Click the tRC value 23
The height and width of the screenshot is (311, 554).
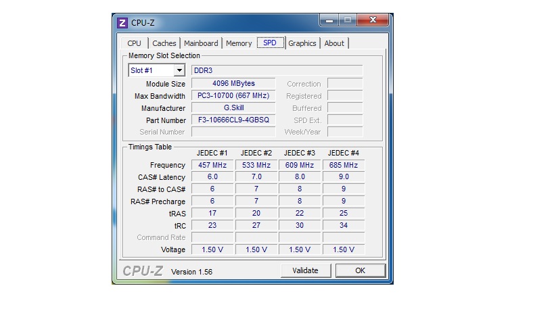[x=212, y=225]
